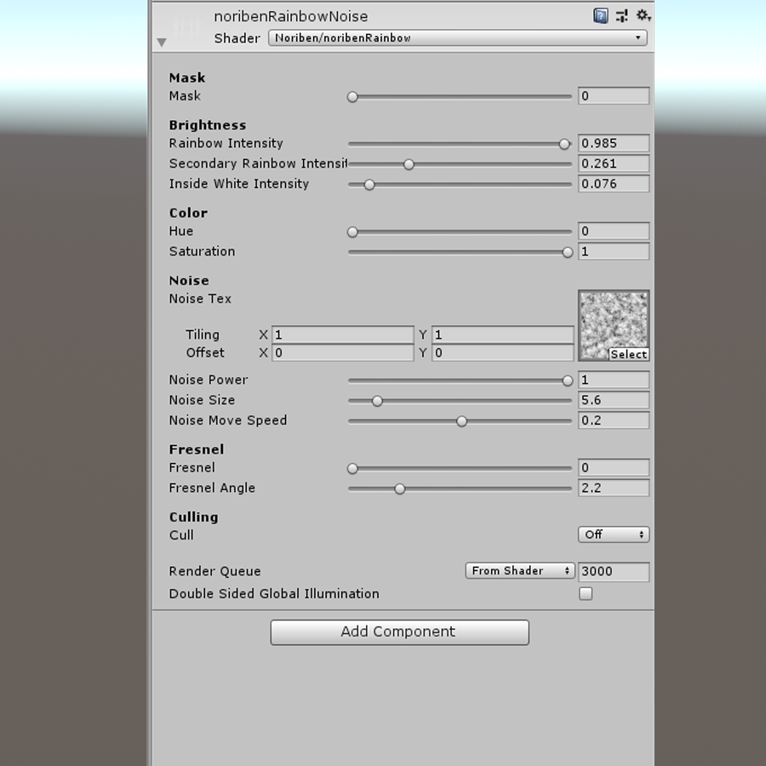Image resolution: width=766 pixels, height=766 pixels.
Task: Click the Noise Move Speed field 0.2
Action: [614, 420]
